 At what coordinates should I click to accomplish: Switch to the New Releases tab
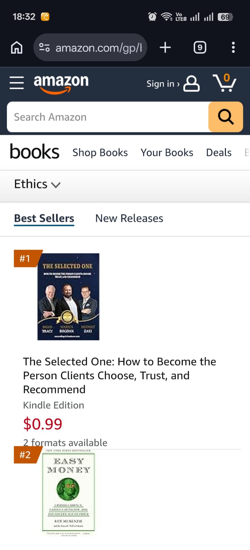click(x=129, y=218)
